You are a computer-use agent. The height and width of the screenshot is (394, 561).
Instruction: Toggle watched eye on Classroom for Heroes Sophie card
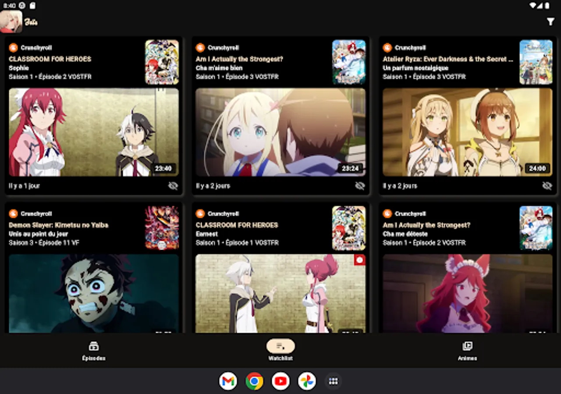tap(173, 186)
